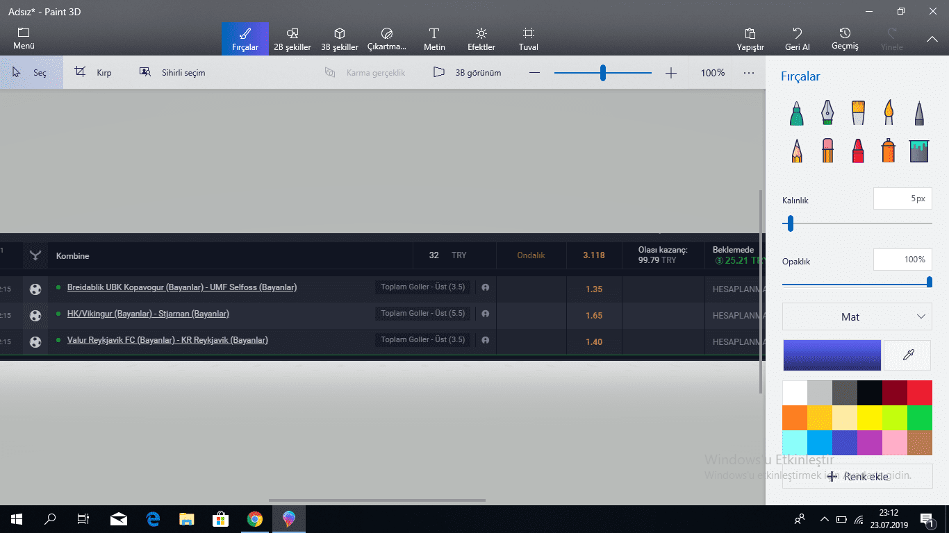Collapse the top ribbon with the chevron
The width and height of the screenshot is (949, 533).
pyautogui.click(x=932, y=40)
